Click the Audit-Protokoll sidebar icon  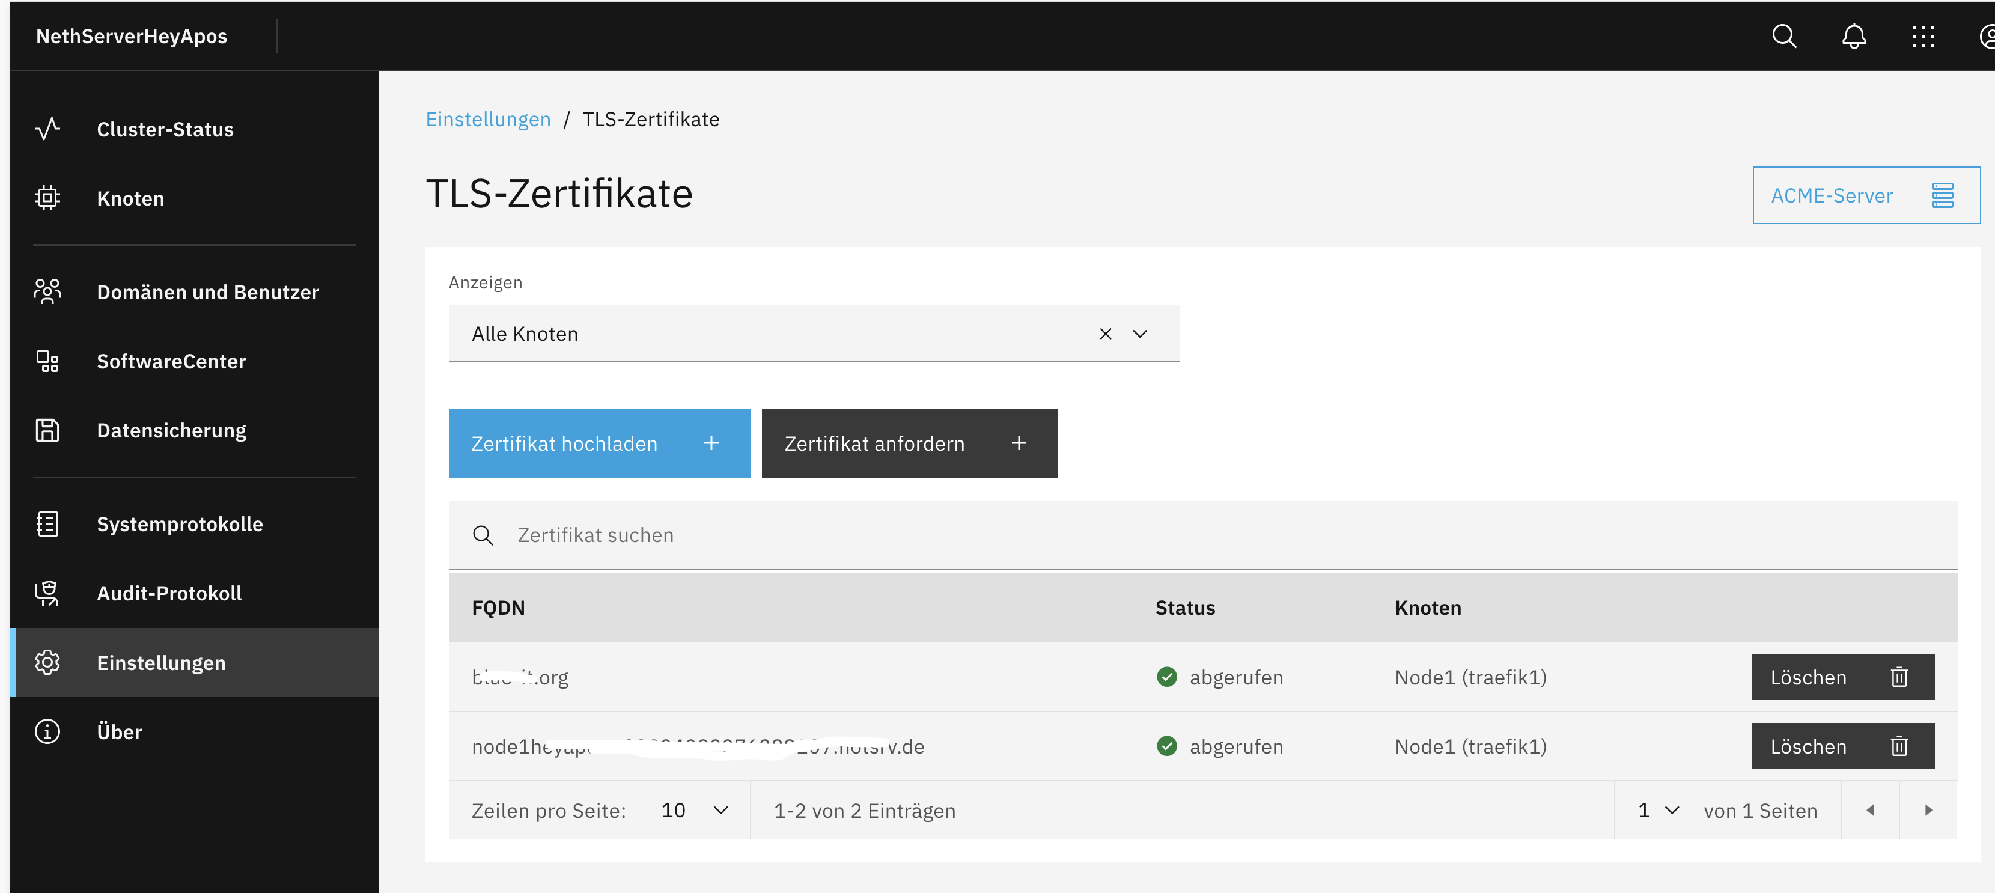click(x=47, y=593)
